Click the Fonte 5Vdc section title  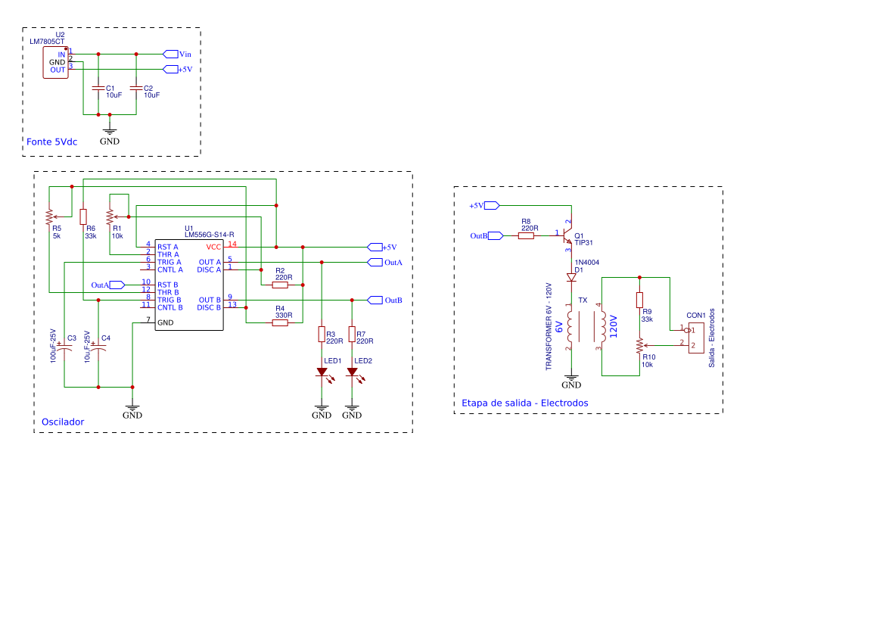(53, 141)
